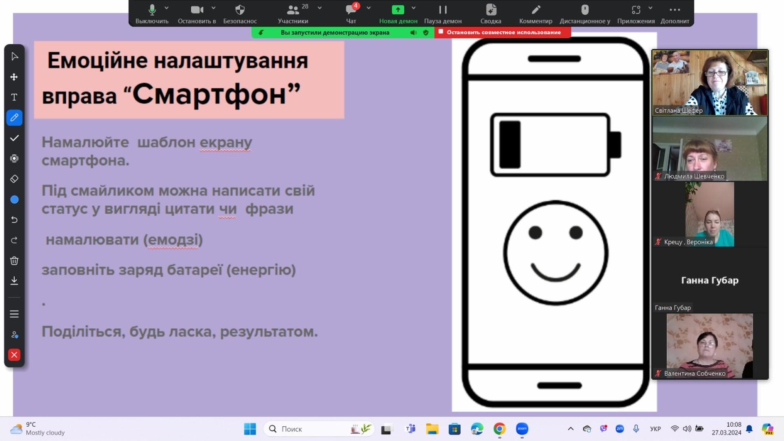The width and height of the screenshot is (784, 441).
Task: Close annotation toolbar with red X
Action: pyautogui.click(x=14, y=355)
